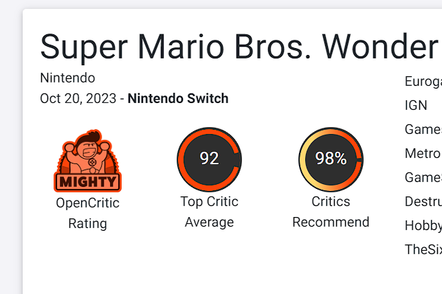The width and height of the screenshot is (442, 294).
Task: Open the truncated TheSixthAxis review entry
Action: point(422,249)
